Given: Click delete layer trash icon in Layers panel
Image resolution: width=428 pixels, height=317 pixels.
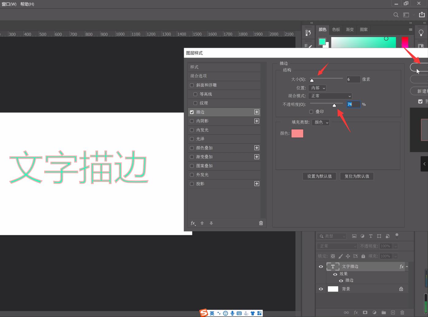Looking at the screenshot, I should [402, 312].
